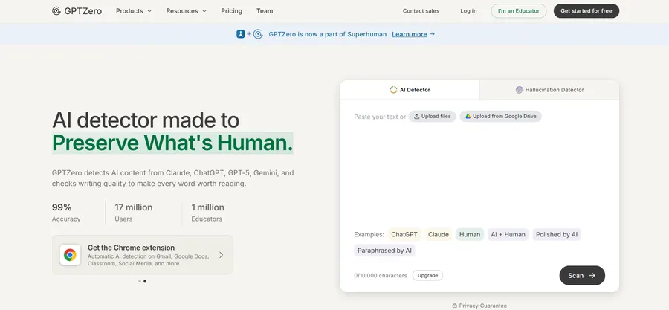The height and width of the screenshot is (310, 669).
Task: Open the Privacy Guarantee link
Action: coord(479,306)
